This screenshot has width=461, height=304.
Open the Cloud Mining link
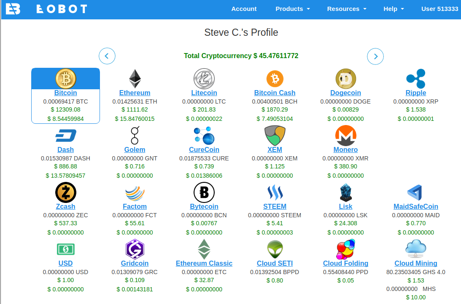(x=416, y=264)
